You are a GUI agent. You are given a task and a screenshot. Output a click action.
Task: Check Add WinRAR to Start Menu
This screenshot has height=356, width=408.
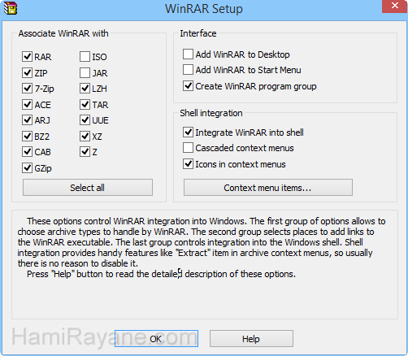[188, 70]
